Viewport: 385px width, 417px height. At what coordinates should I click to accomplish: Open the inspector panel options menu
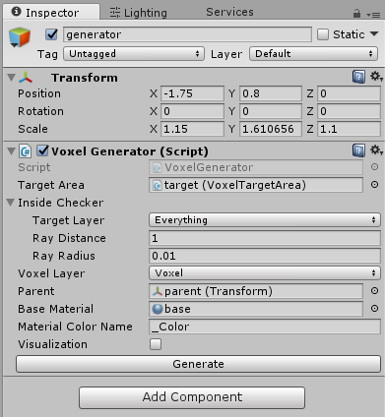(373, 15)
